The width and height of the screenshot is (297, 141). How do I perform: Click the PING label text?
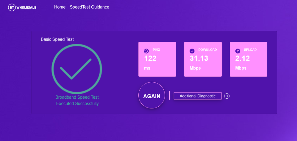[x=156, y=50]
